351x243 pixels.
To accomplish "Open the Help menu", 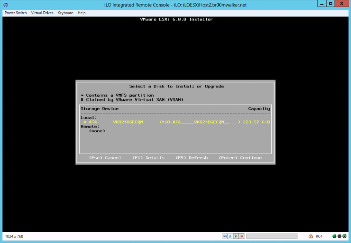I will pyautogui.click(x=82, y=13).
